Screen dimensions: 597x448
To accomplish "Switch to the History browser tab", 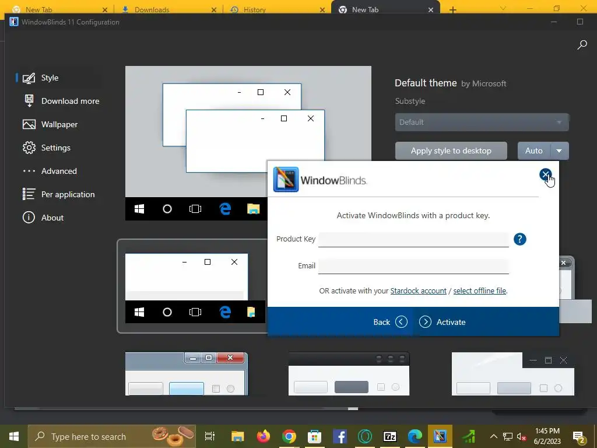I will [x=276, y=9].
